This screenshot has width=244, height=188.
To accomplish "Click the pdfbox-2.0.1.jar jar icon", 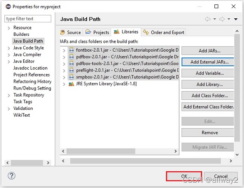I will pos(71,57).
